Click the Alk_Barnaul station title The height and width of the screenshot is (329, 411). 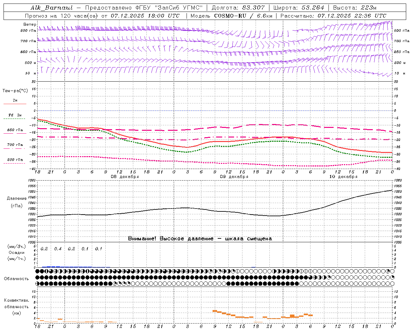click(52, 8)
